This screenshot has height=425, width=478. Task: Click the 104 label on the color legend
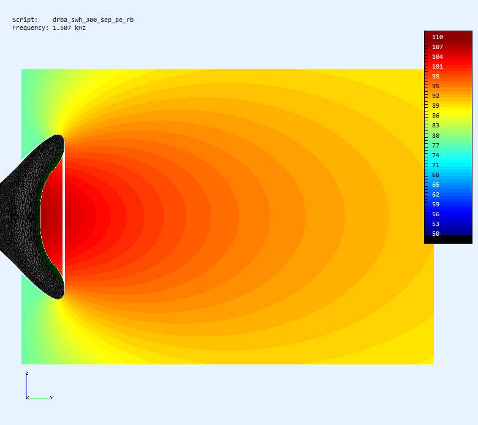pyautogui.click(x=438, y=57)
